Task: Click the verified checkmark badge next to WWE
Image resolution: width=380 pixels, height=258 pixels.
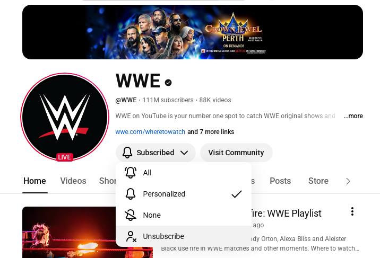Action: pos(168,83)
